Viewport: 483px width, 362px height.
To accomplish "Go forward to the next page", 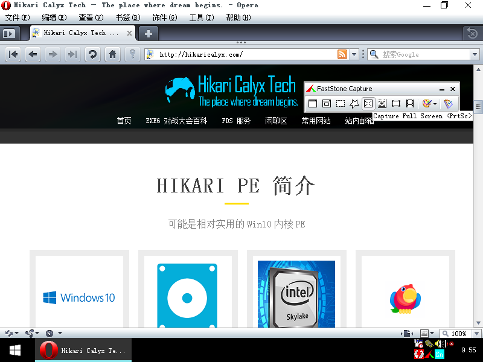I will [x=53, y=54].
